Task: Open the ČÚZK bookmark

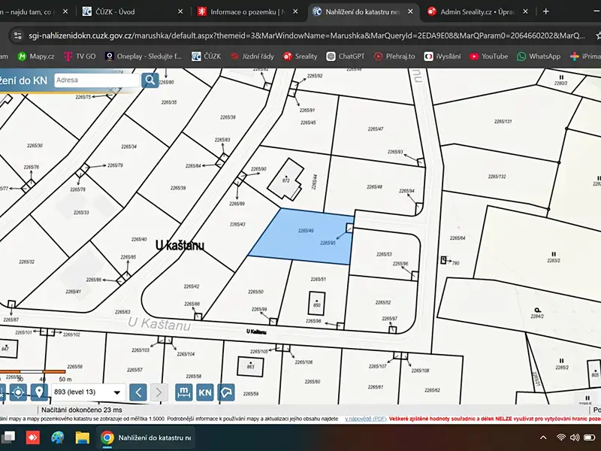Action: point(206,56)
